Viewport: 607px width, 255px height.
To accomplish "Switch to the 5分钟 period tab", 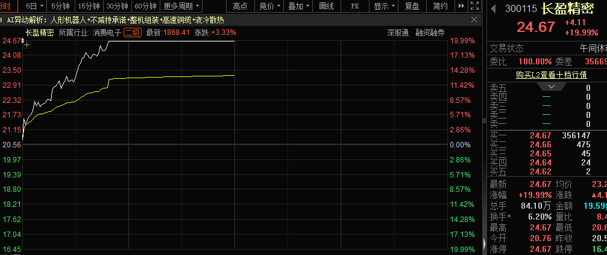I will (60, 6).
